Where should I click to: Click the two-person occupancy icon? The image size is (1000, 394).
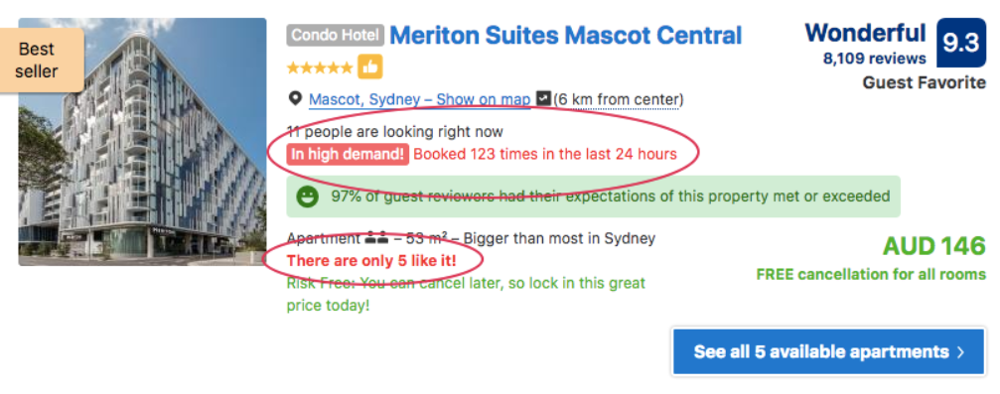[x=376, y=239]
